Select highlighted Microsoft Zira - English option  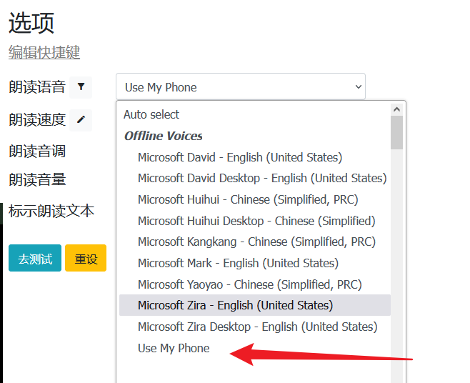(235, 305)
